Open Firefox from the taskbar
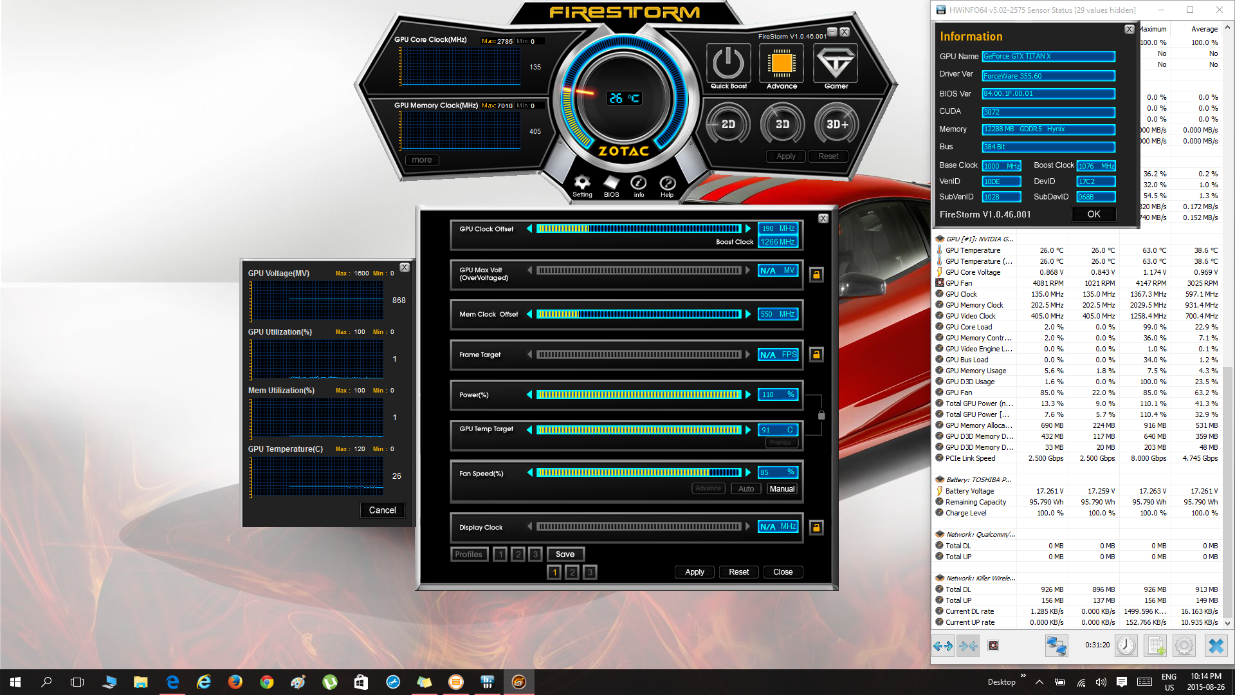 pyautogui.click(x=235, y=682)
